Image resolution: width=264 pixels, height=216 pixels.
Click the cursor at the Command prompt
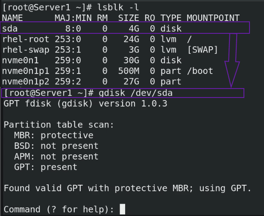pos(123,209)
